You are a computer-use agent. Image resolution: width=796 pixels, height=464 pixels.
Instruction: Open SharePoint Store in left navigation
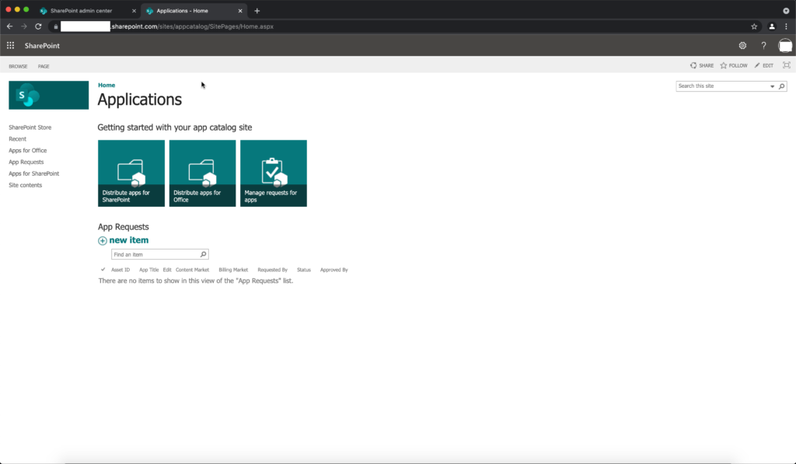[x=30, y=127]
